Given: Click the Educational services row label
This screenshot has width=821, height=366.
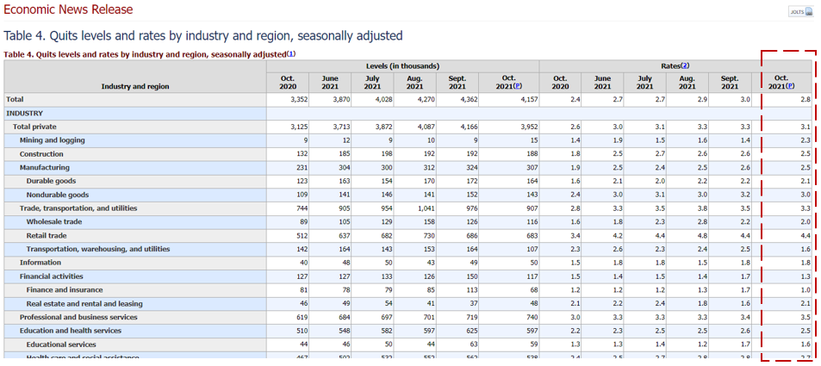Looking at the screenshot, I should tap(59, 344).
